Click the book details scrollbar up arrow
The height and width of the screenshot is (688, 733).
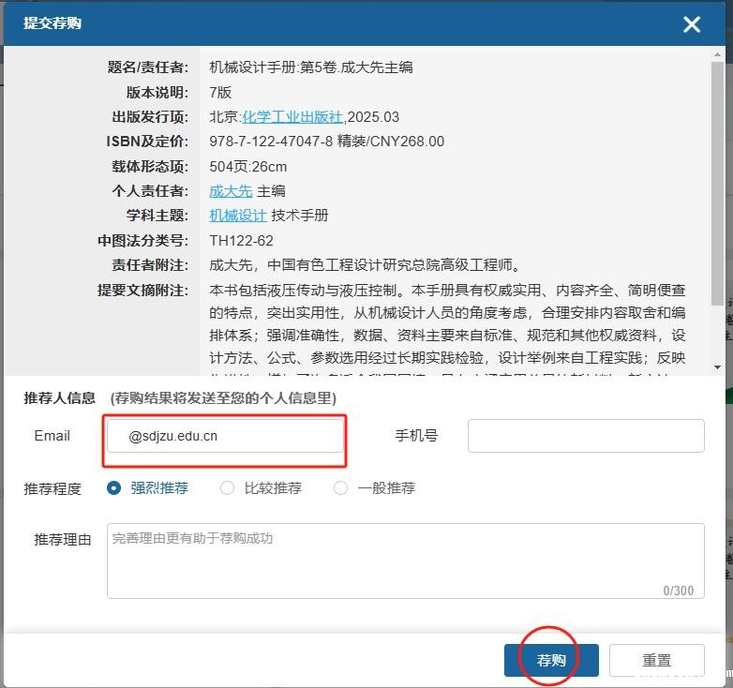pyautogui.click(x=718, y=56)
